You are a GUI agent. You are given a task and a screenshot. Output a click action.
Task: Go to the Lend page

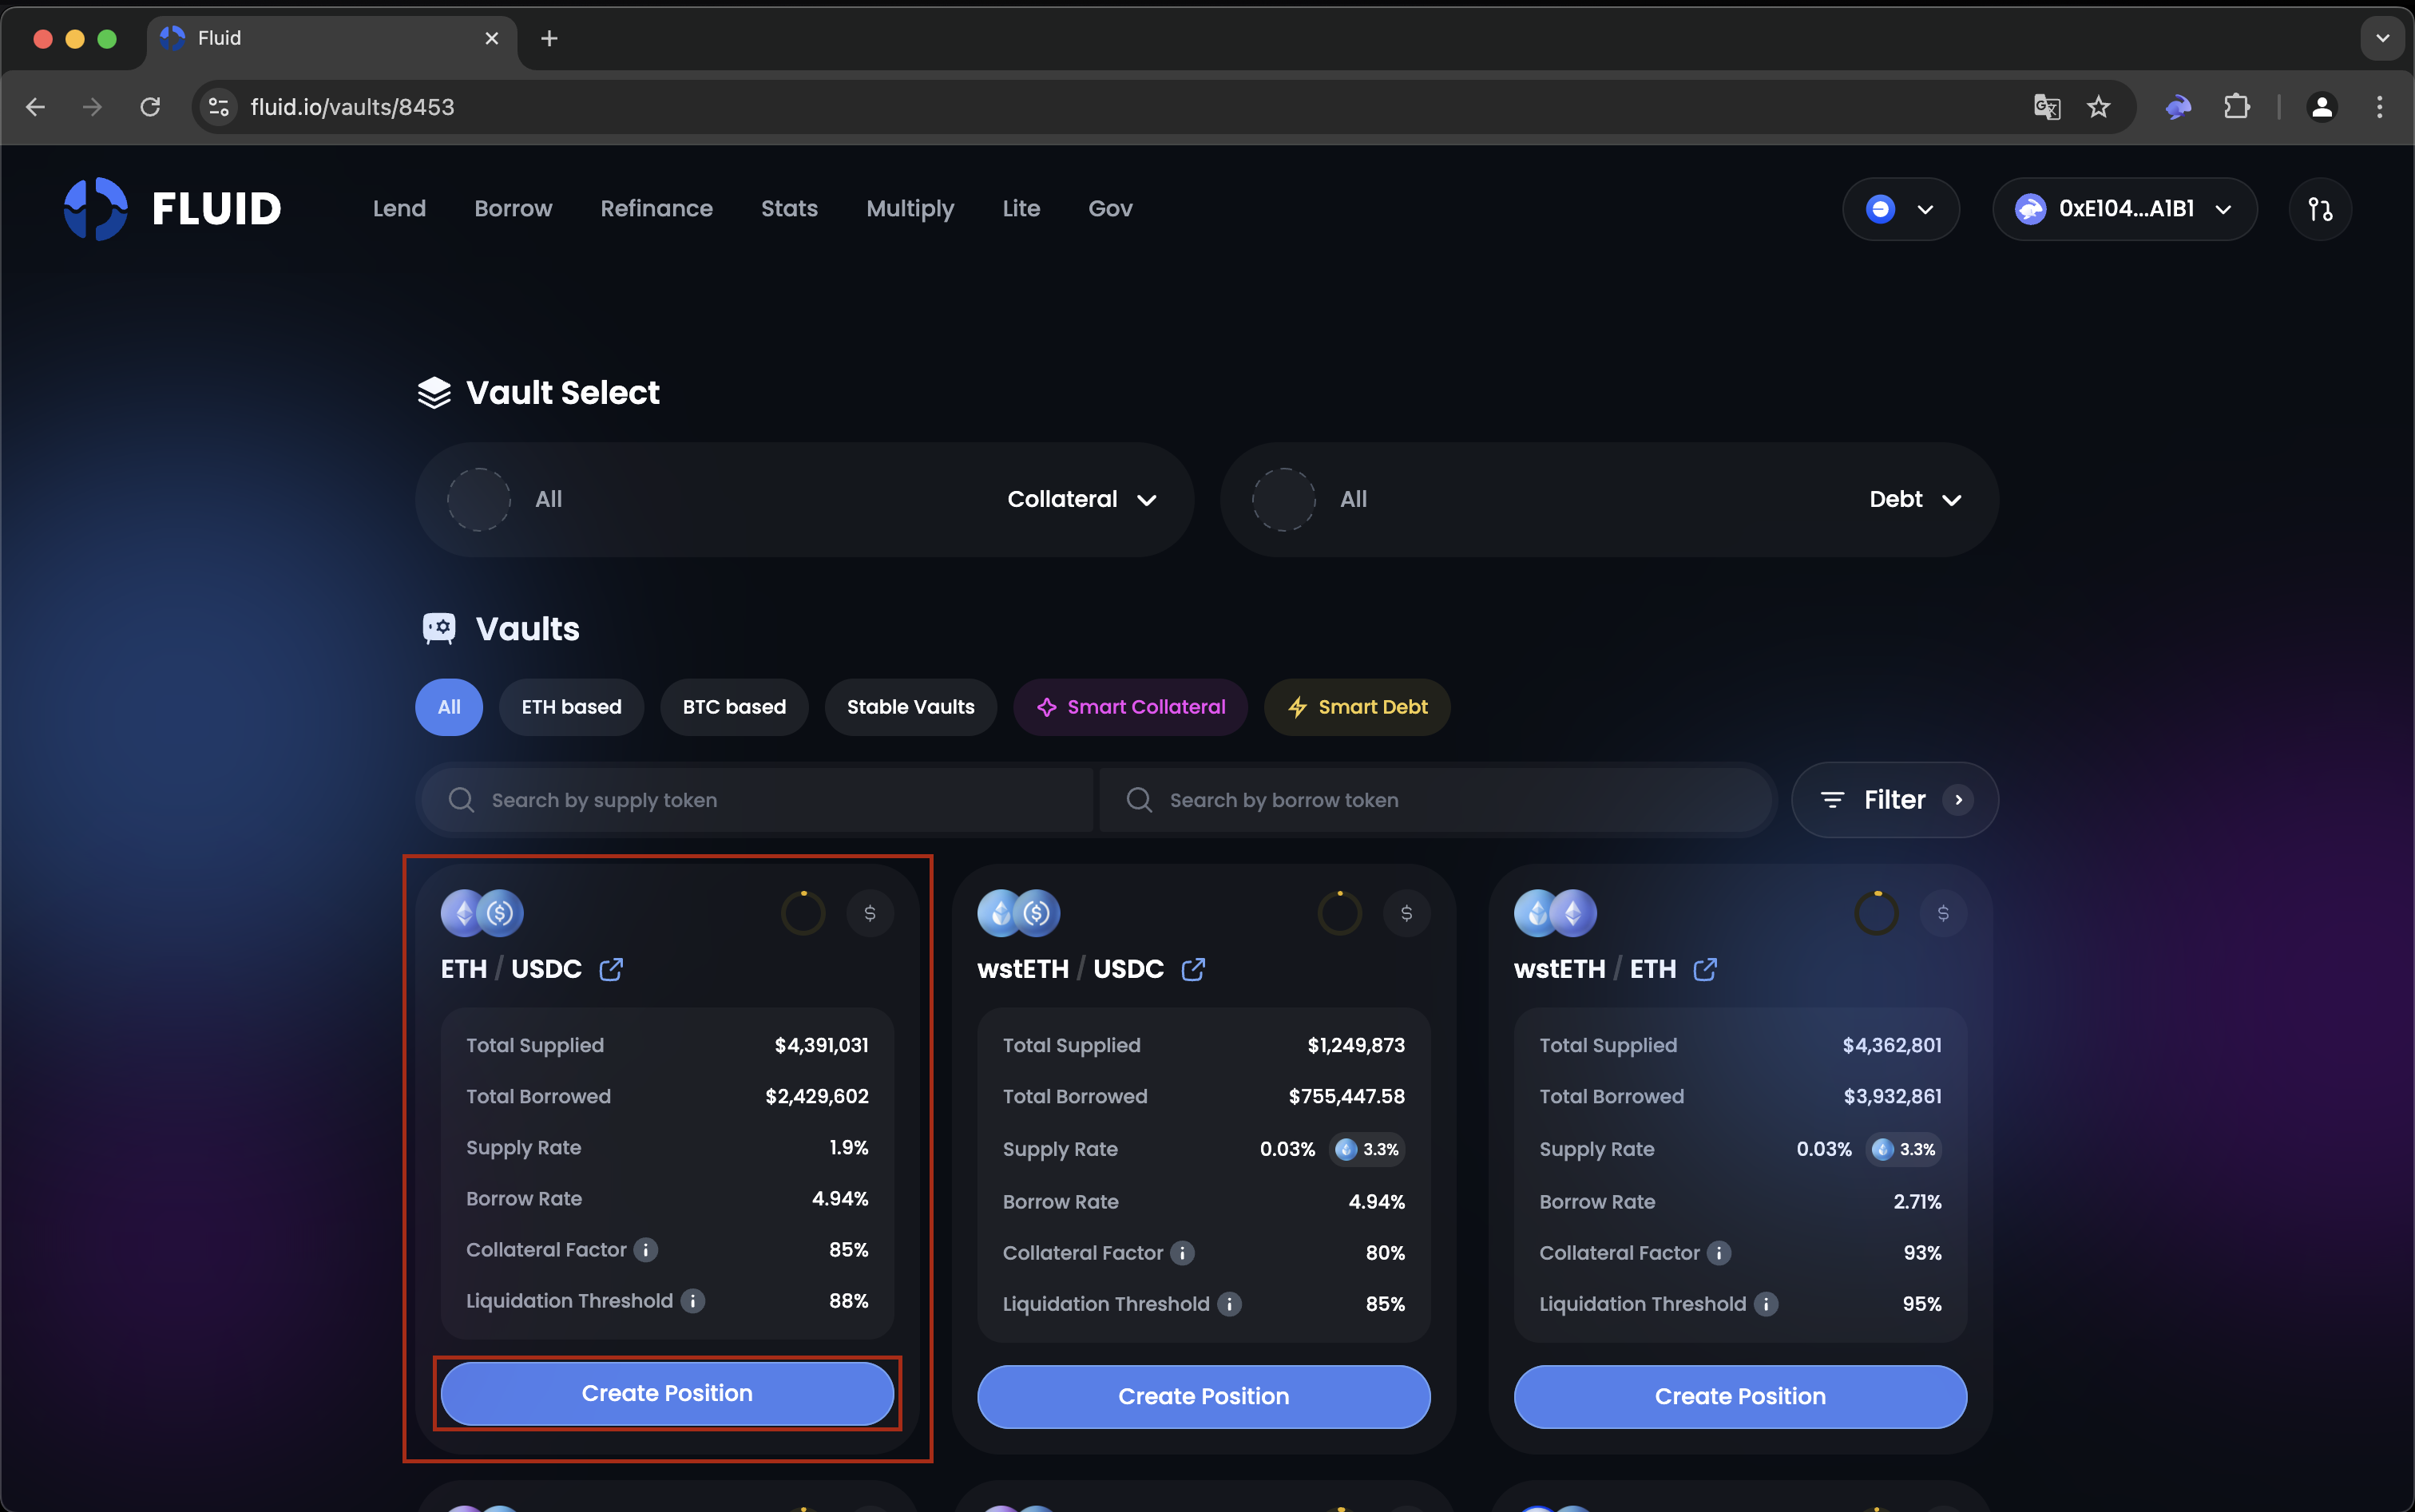[x=399, y=209]
